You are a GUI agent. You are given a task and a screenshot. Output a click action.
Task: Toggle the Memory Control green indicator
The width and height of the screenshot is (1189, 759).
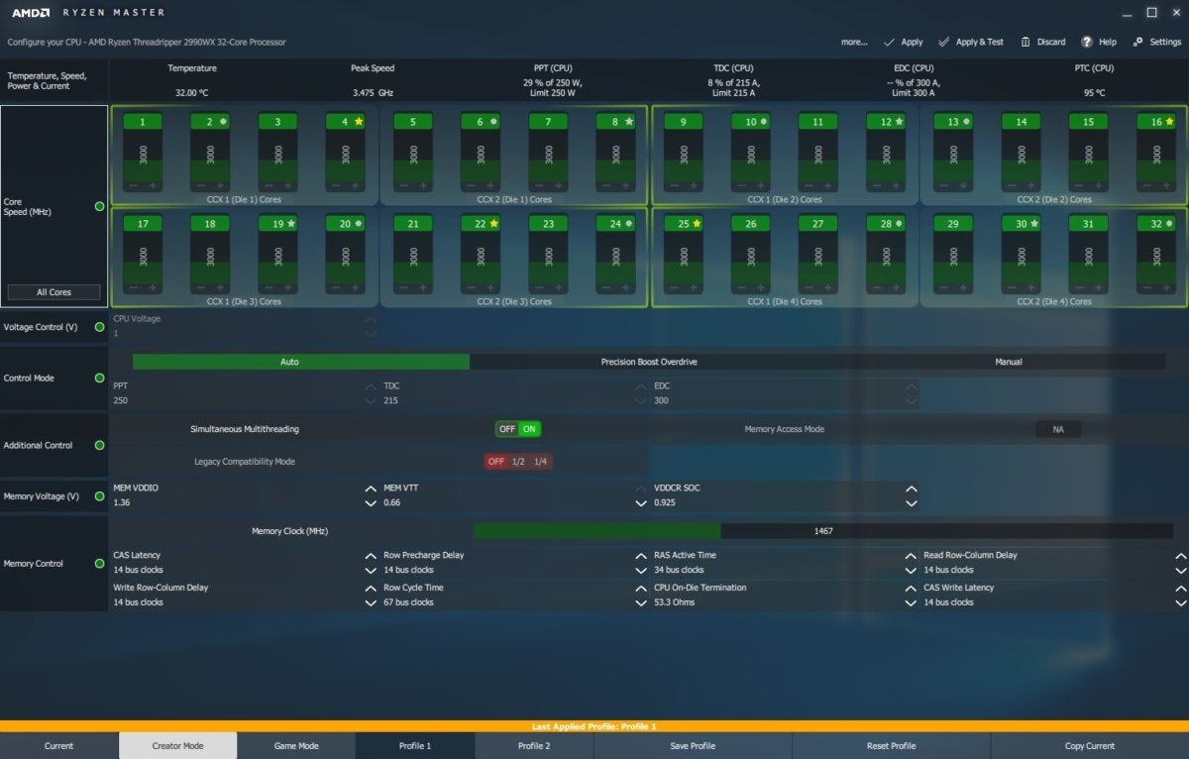coord(99,564)
